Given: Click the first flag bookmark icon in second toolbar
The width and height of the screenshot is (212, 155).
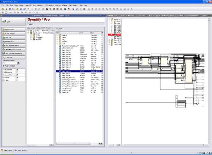Looking at the screenshot, I should coord(14,12).
